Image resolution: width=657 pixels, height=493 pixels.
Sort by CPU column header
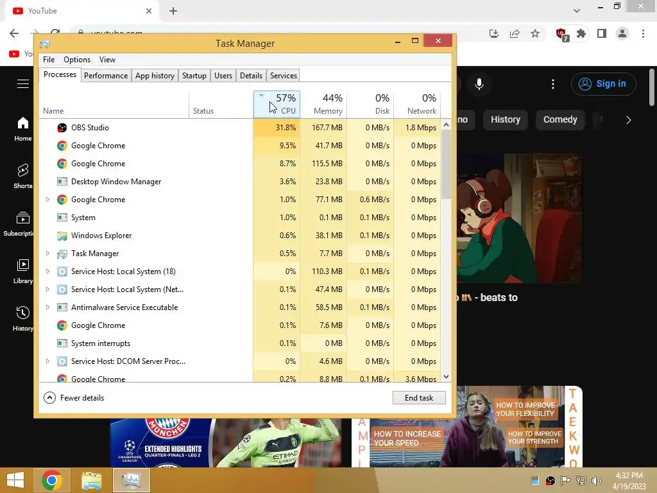point(277,104)
